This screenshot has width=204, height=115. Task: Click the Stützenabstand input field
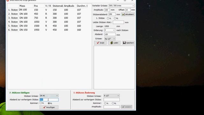[x=112, y=14]
